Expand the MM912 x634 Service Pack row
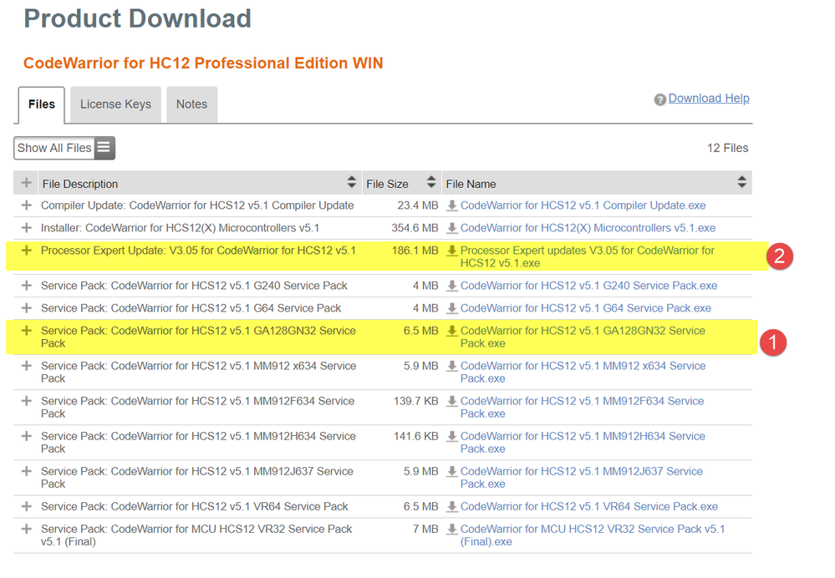Screen dimensions: 835x578 click(x=26, y=366)
